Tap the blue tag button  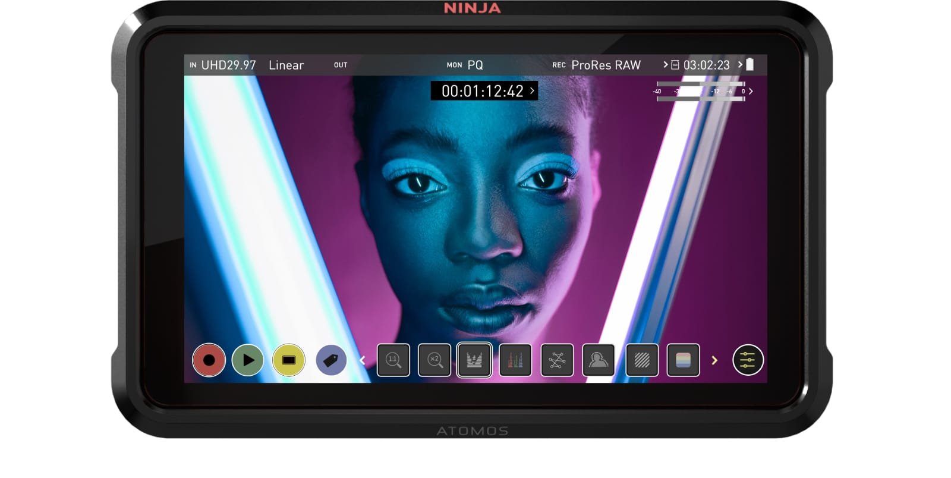coord(331,360)
